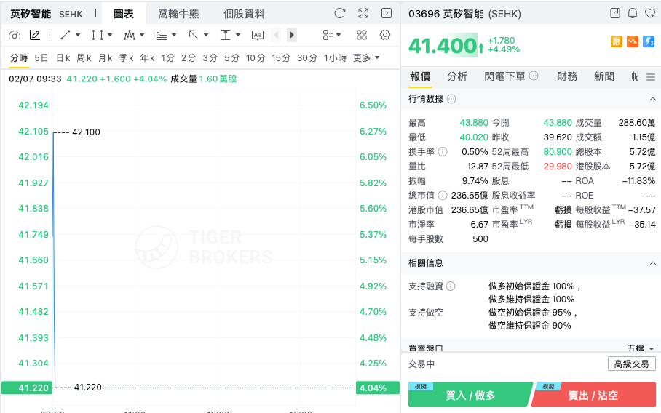The width and height of the screenshot is (661, 413).
Task: Select the 分時 timeframe
Action: pos(19,57)
